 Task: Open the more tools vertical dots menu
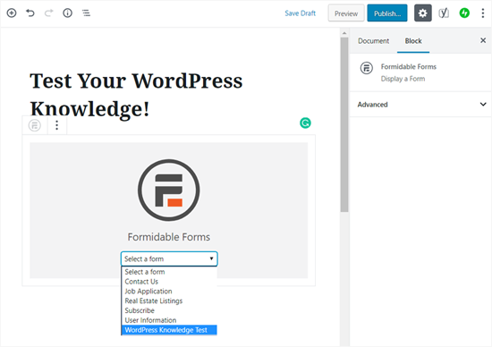coord(483,13)
